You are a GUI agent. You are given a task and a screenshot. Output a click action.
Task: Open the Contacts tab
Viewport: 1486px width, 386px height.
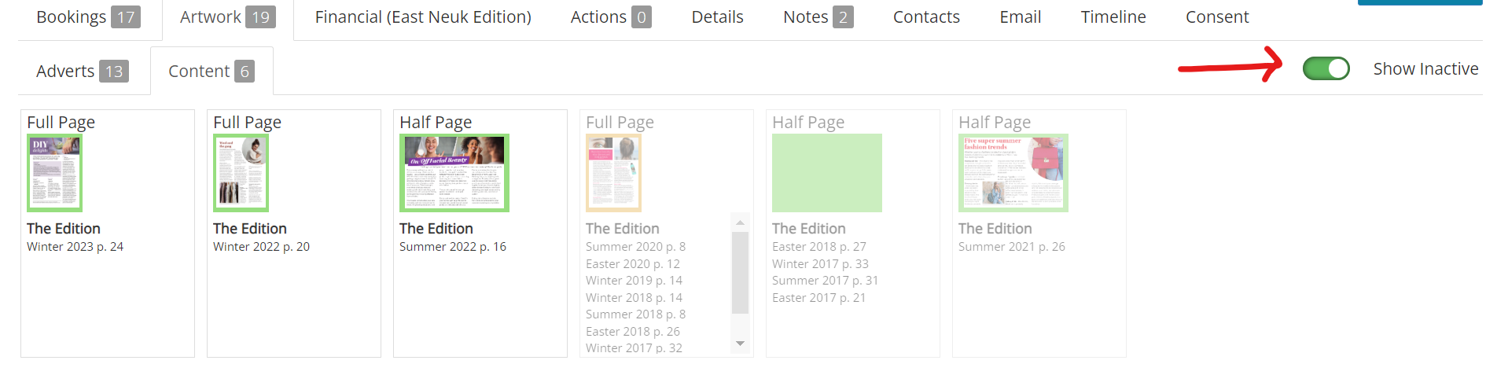point(926,17)
